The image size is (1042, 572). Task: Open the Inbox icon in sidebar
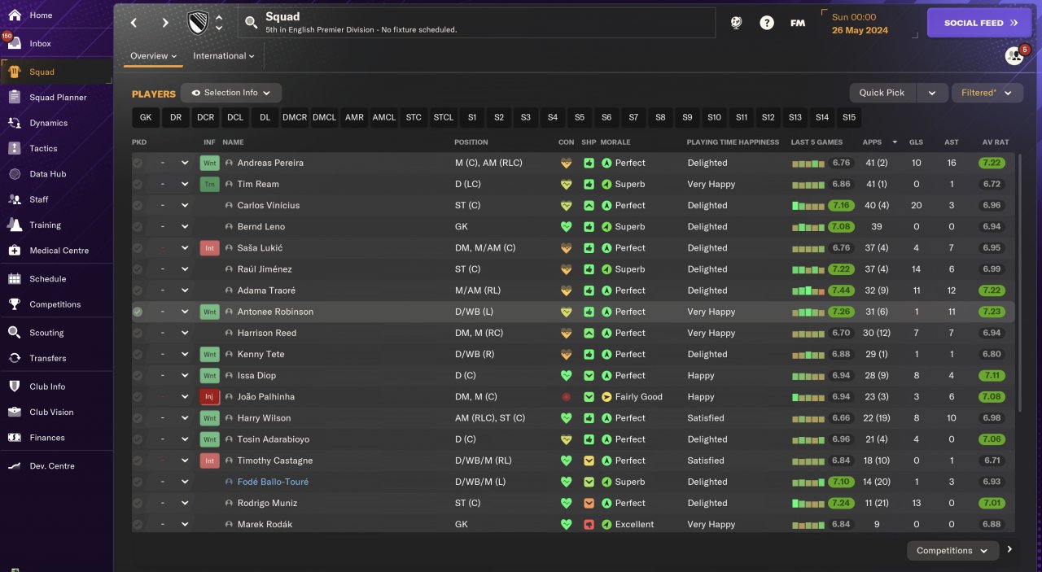15,44
